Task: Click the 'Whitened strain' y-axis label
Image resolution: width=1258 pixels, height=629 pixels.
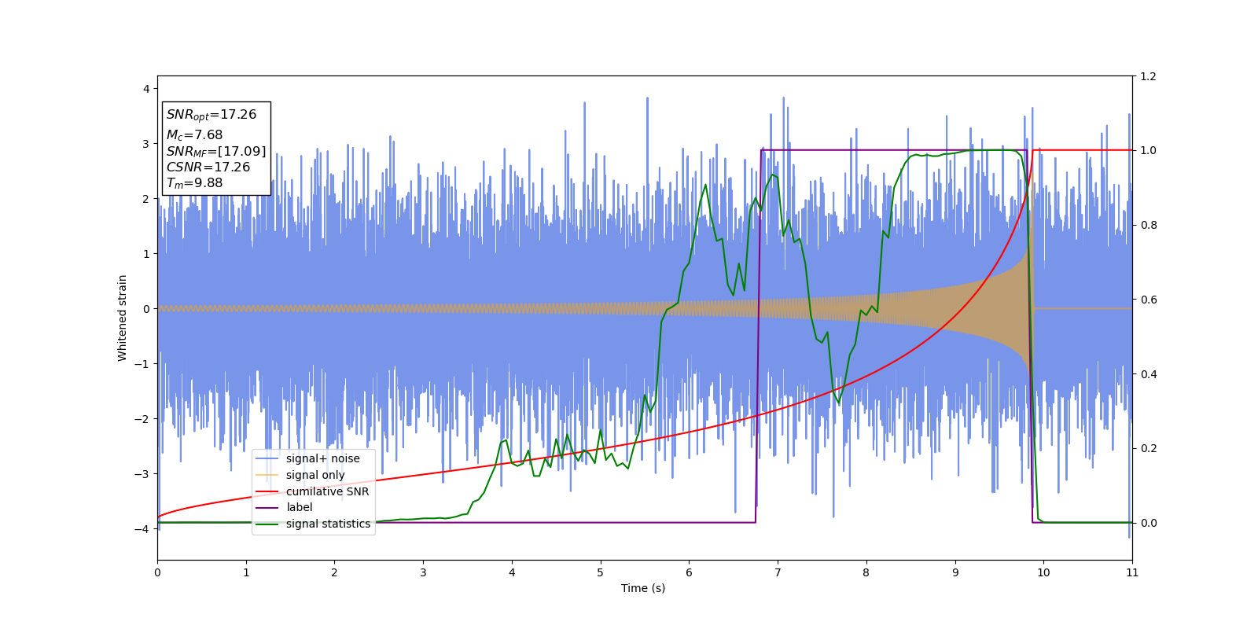Action: [x=123, y=318]
